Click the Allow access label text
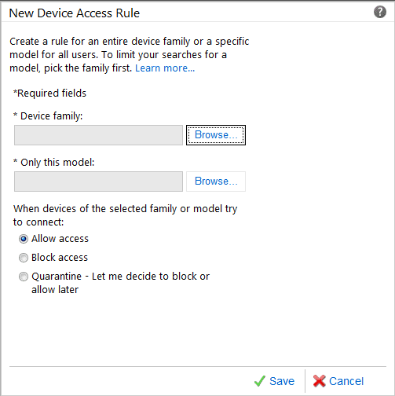395x396 pixels. (x=60, y=239)
